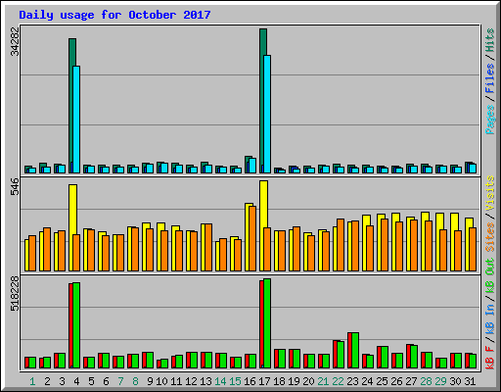Image resolution: width=501 pixels, height=392 pixels.
Task: Click day label 30 on the axis
Action: pos(455,381)
